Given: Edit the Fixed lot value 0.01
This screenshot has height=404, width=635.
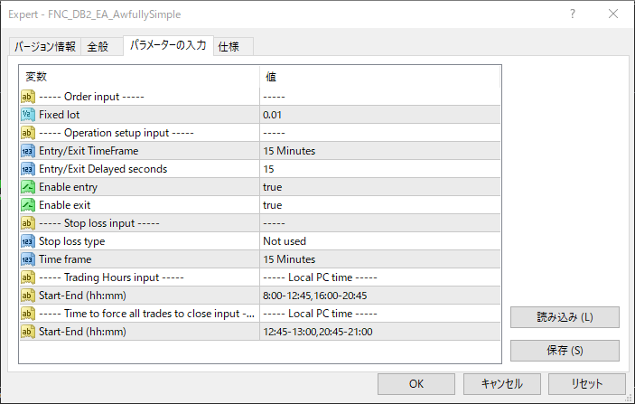Looking at the screenshot, I should click(379, 115).
